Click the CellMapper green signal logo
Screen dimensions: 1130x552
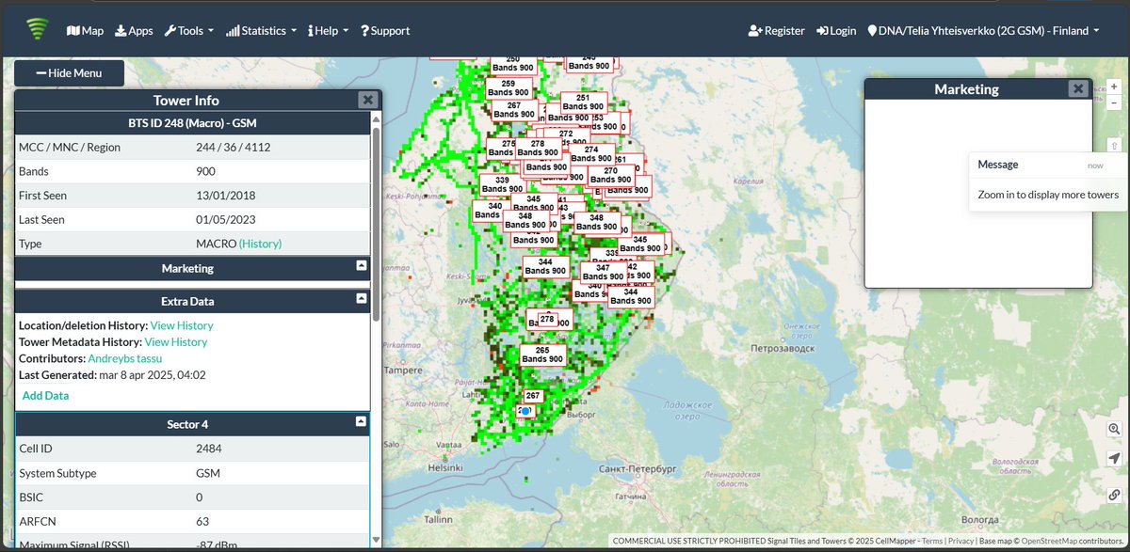pos(37,30)
